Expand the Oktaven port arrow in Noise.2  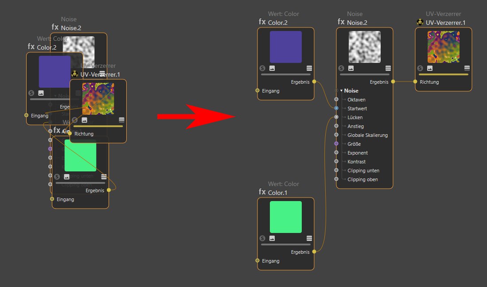344,100
